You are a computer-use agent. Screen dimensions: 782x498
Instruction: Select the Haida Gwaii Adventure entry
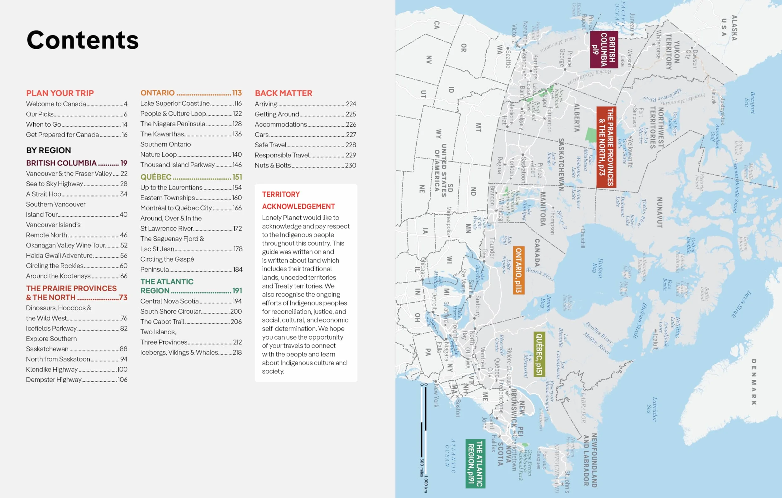(x=77, y=255)
